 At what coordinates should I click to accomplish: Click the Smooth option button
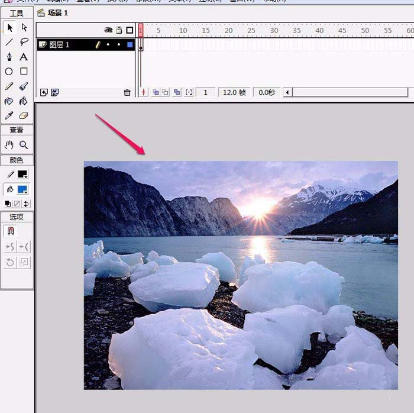click(x=10, y=247)
